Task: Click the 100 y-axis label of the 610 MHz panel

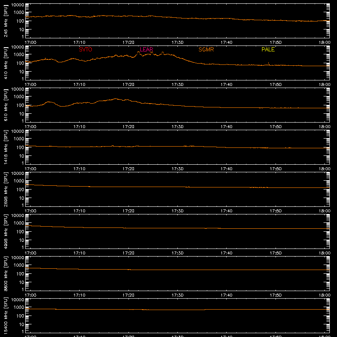Action: click(x=20, y=105)
